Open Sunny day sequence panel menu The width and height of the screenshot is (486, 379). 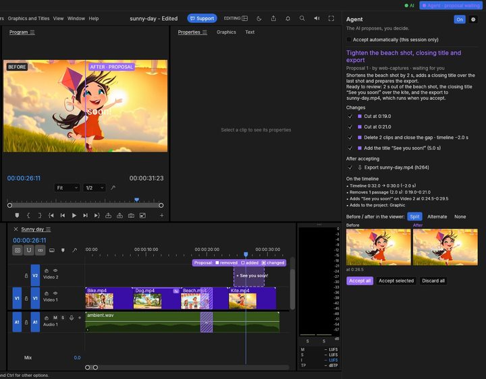pyautogui.click(x=49, y=229)
